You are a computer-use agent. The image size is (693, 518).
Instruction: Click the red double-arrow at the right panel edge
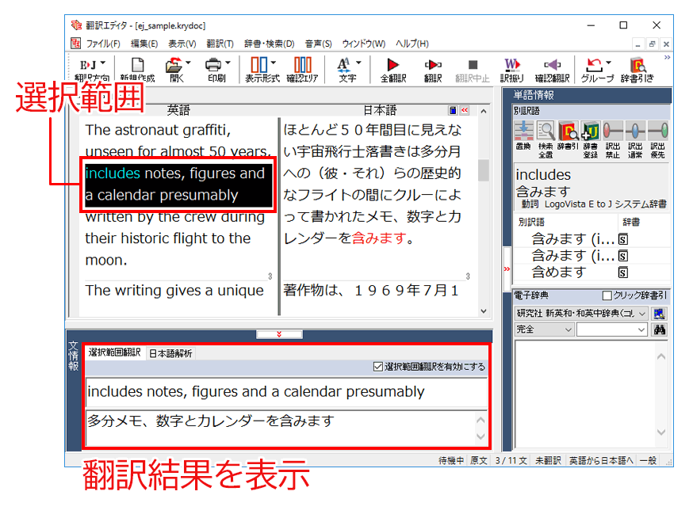tap(507, 269)
